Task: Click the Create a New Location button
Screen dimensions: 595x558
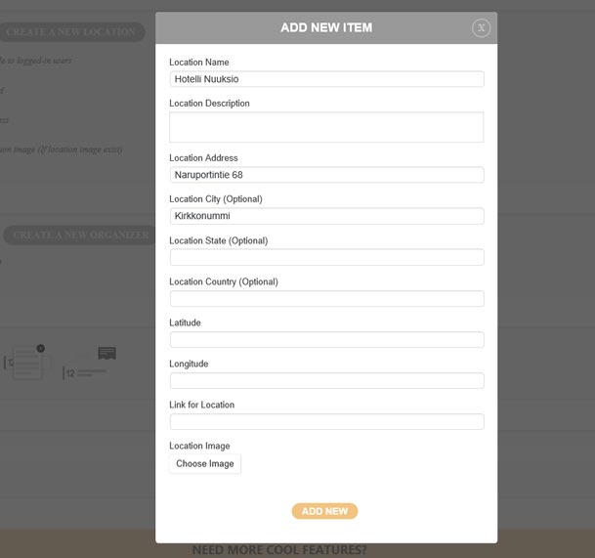Action: (72, 32)
